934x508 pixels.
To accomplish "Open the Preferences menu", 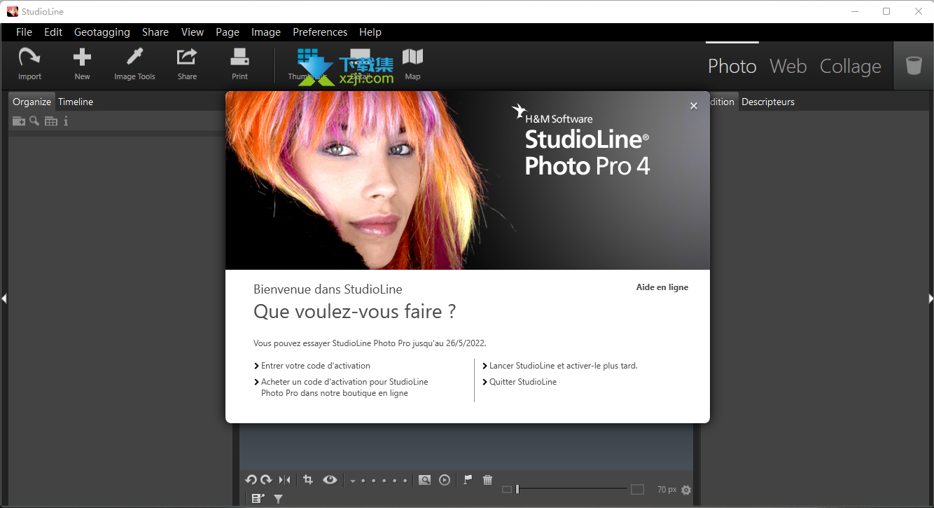I will (320, 32).
